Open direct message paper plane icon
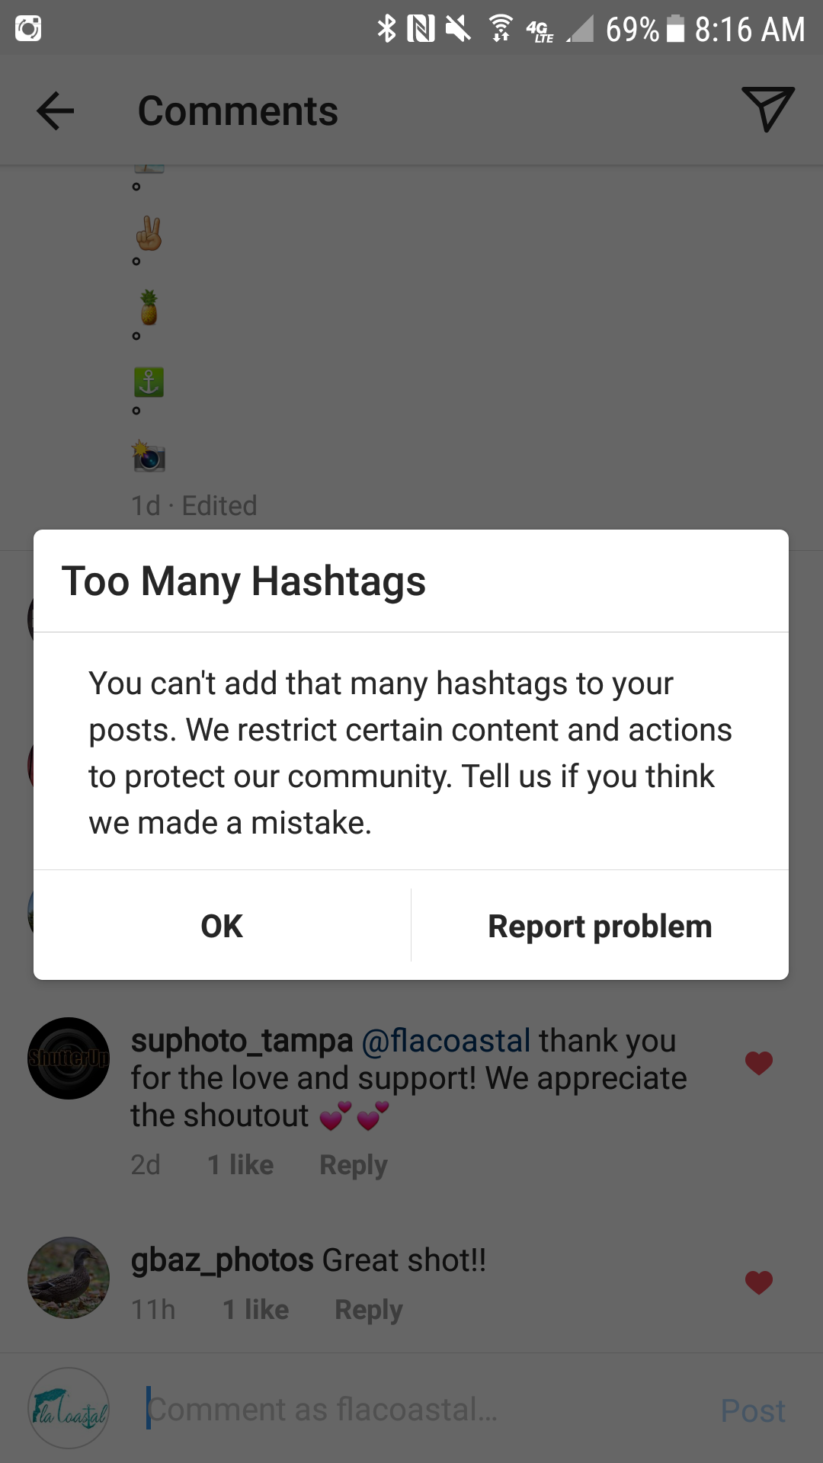Screen dimensions: 823x1463 pos(767,109)
